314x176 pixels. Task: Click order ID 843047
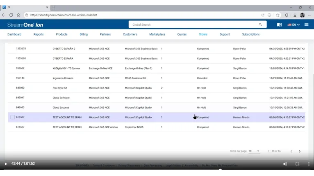point(20,97)
